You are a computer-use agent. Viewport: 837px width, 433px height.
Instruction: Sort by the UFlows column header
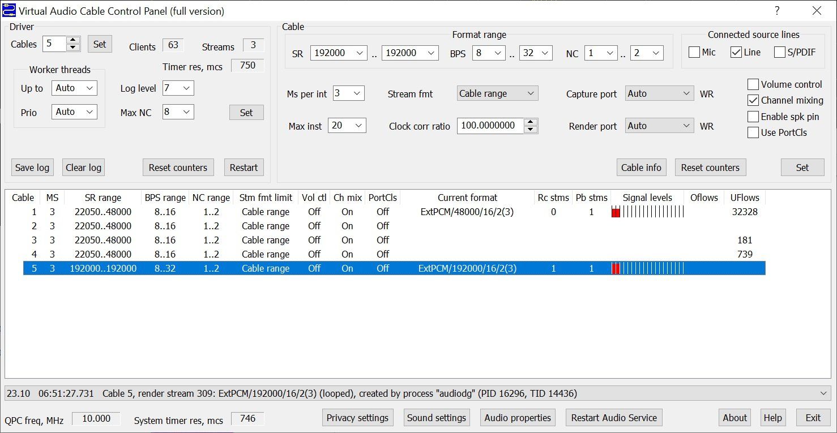click(744, 198)
